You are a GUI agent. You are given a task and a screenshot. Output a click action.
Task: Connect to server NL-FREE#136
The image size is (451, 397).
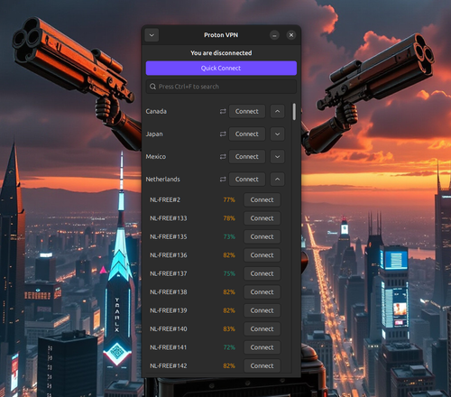[262, 255]
